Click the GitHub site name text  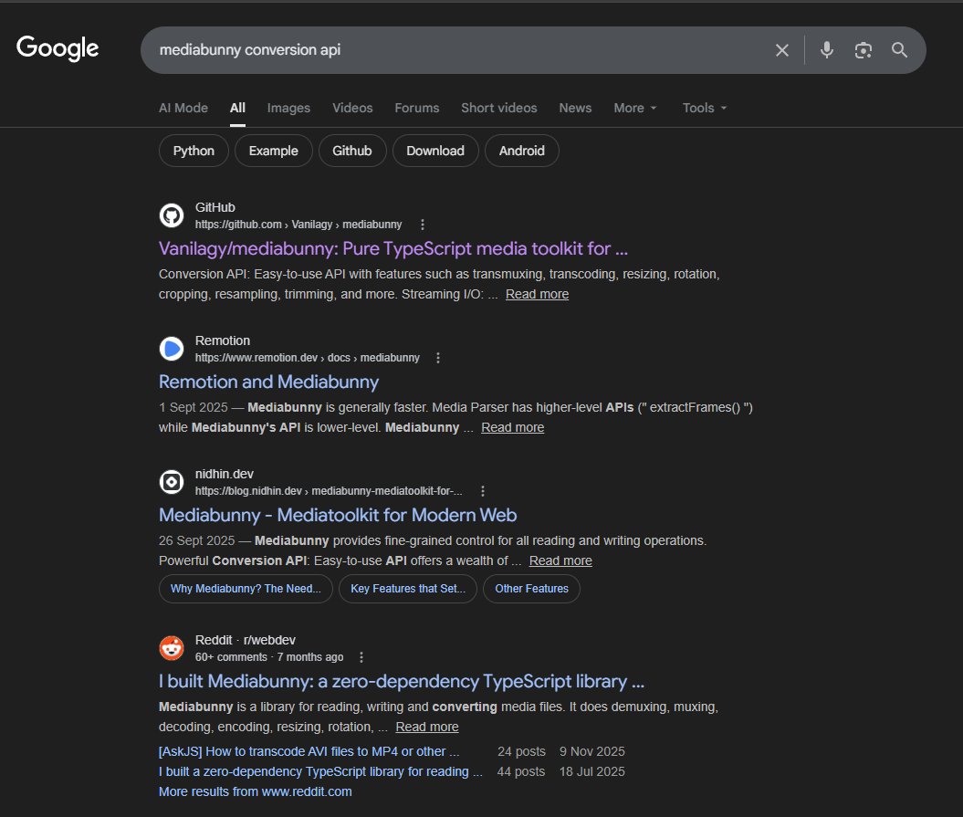215,207
